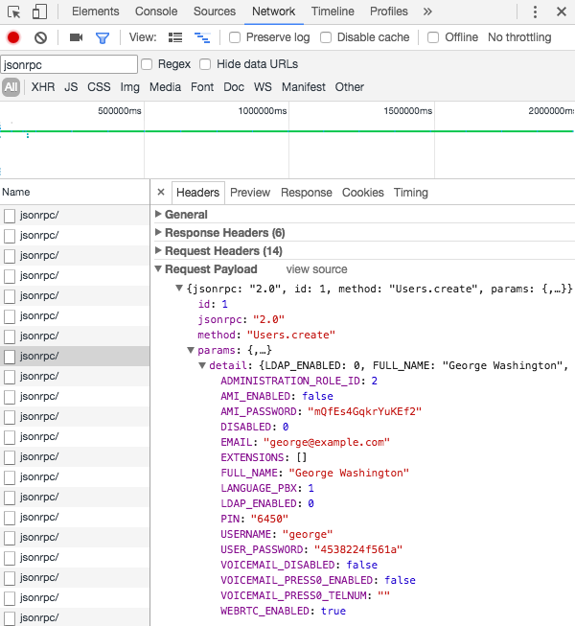Click the WEBRTC_ENABLED true value

coord(333,611)
